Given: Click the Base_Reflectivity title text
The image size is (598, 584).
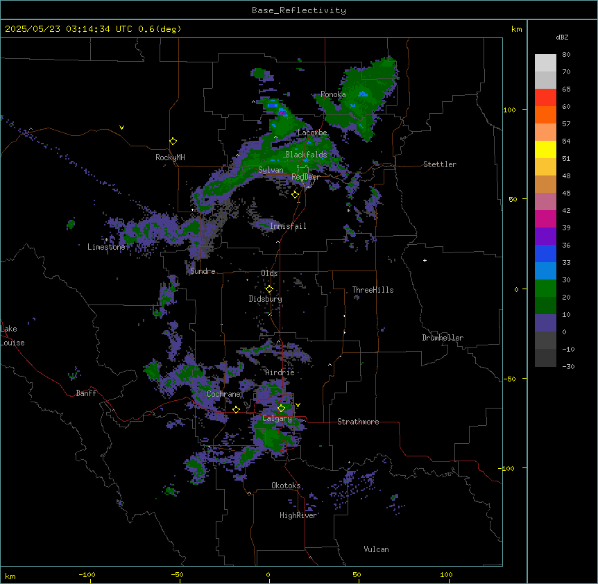Looking at the screenshot, I should coord(299,10).
